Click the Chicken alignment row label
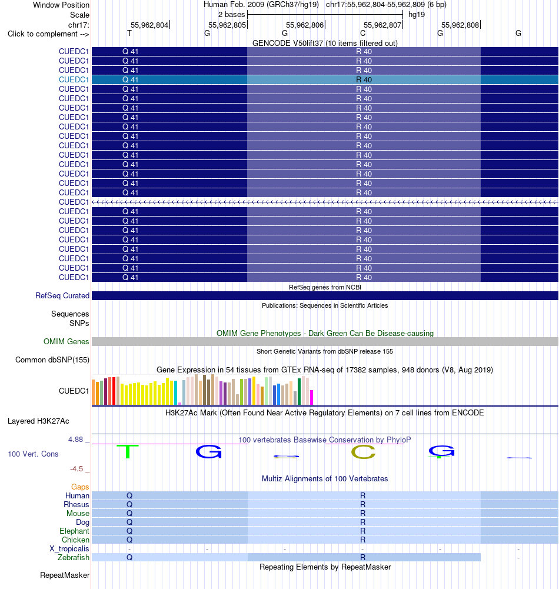 [75, 540]
